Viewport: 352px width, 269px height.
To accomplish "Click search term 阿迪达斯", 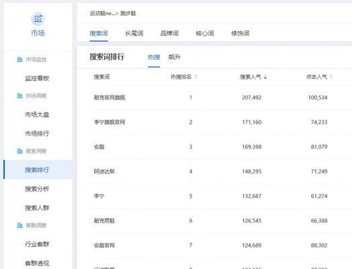I will 104,171.
